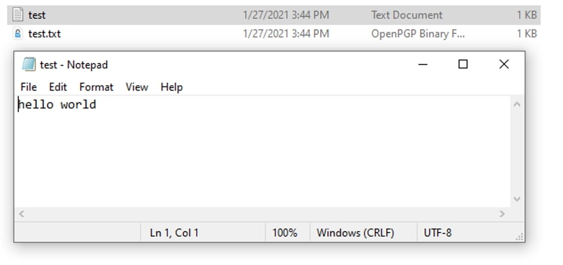The height and width of the screenshot is (265, 563).
Task: Close the Notepad window
Action: coord(504,65)
